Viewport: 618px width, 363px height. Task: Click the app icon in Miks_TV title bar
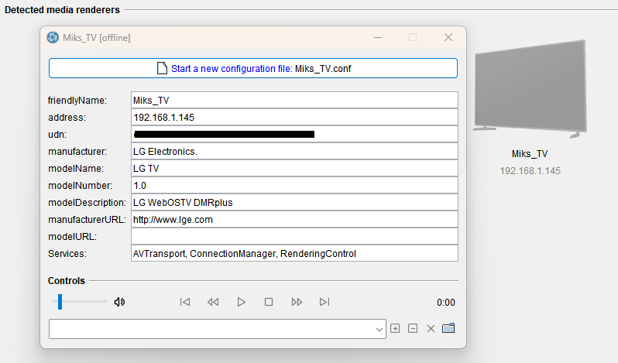(x=53, y=37)
